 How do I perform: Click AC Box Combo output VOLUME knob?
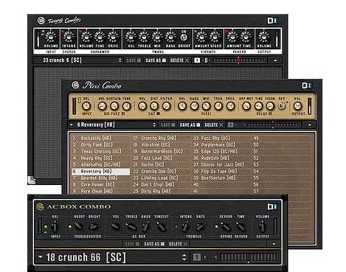[263, 226]
